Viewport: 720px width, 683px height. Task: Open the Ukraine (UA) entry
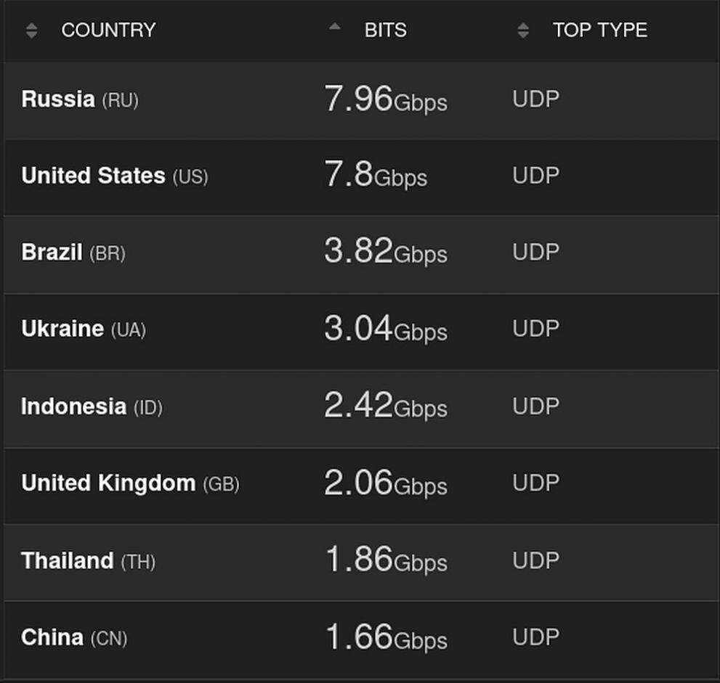point(84,330)
